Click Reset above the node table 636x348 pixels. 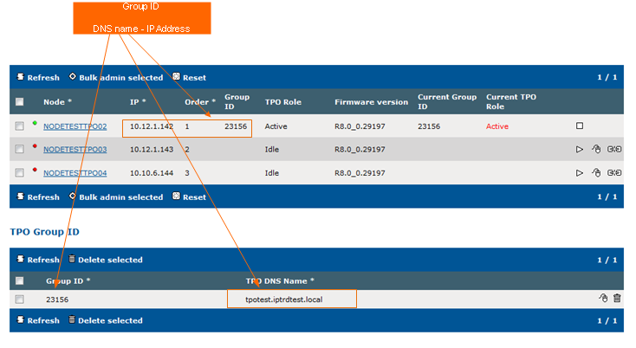190,77
